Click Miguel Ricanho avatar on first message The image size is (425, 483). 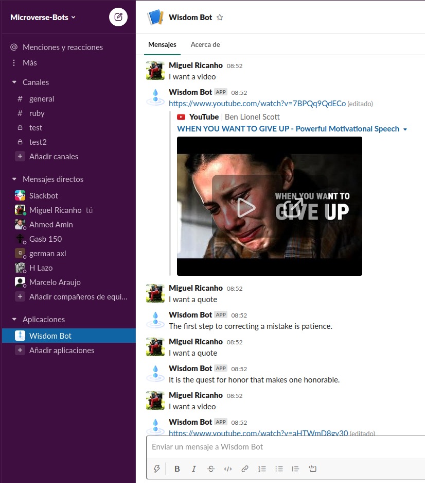pos(155,71)
